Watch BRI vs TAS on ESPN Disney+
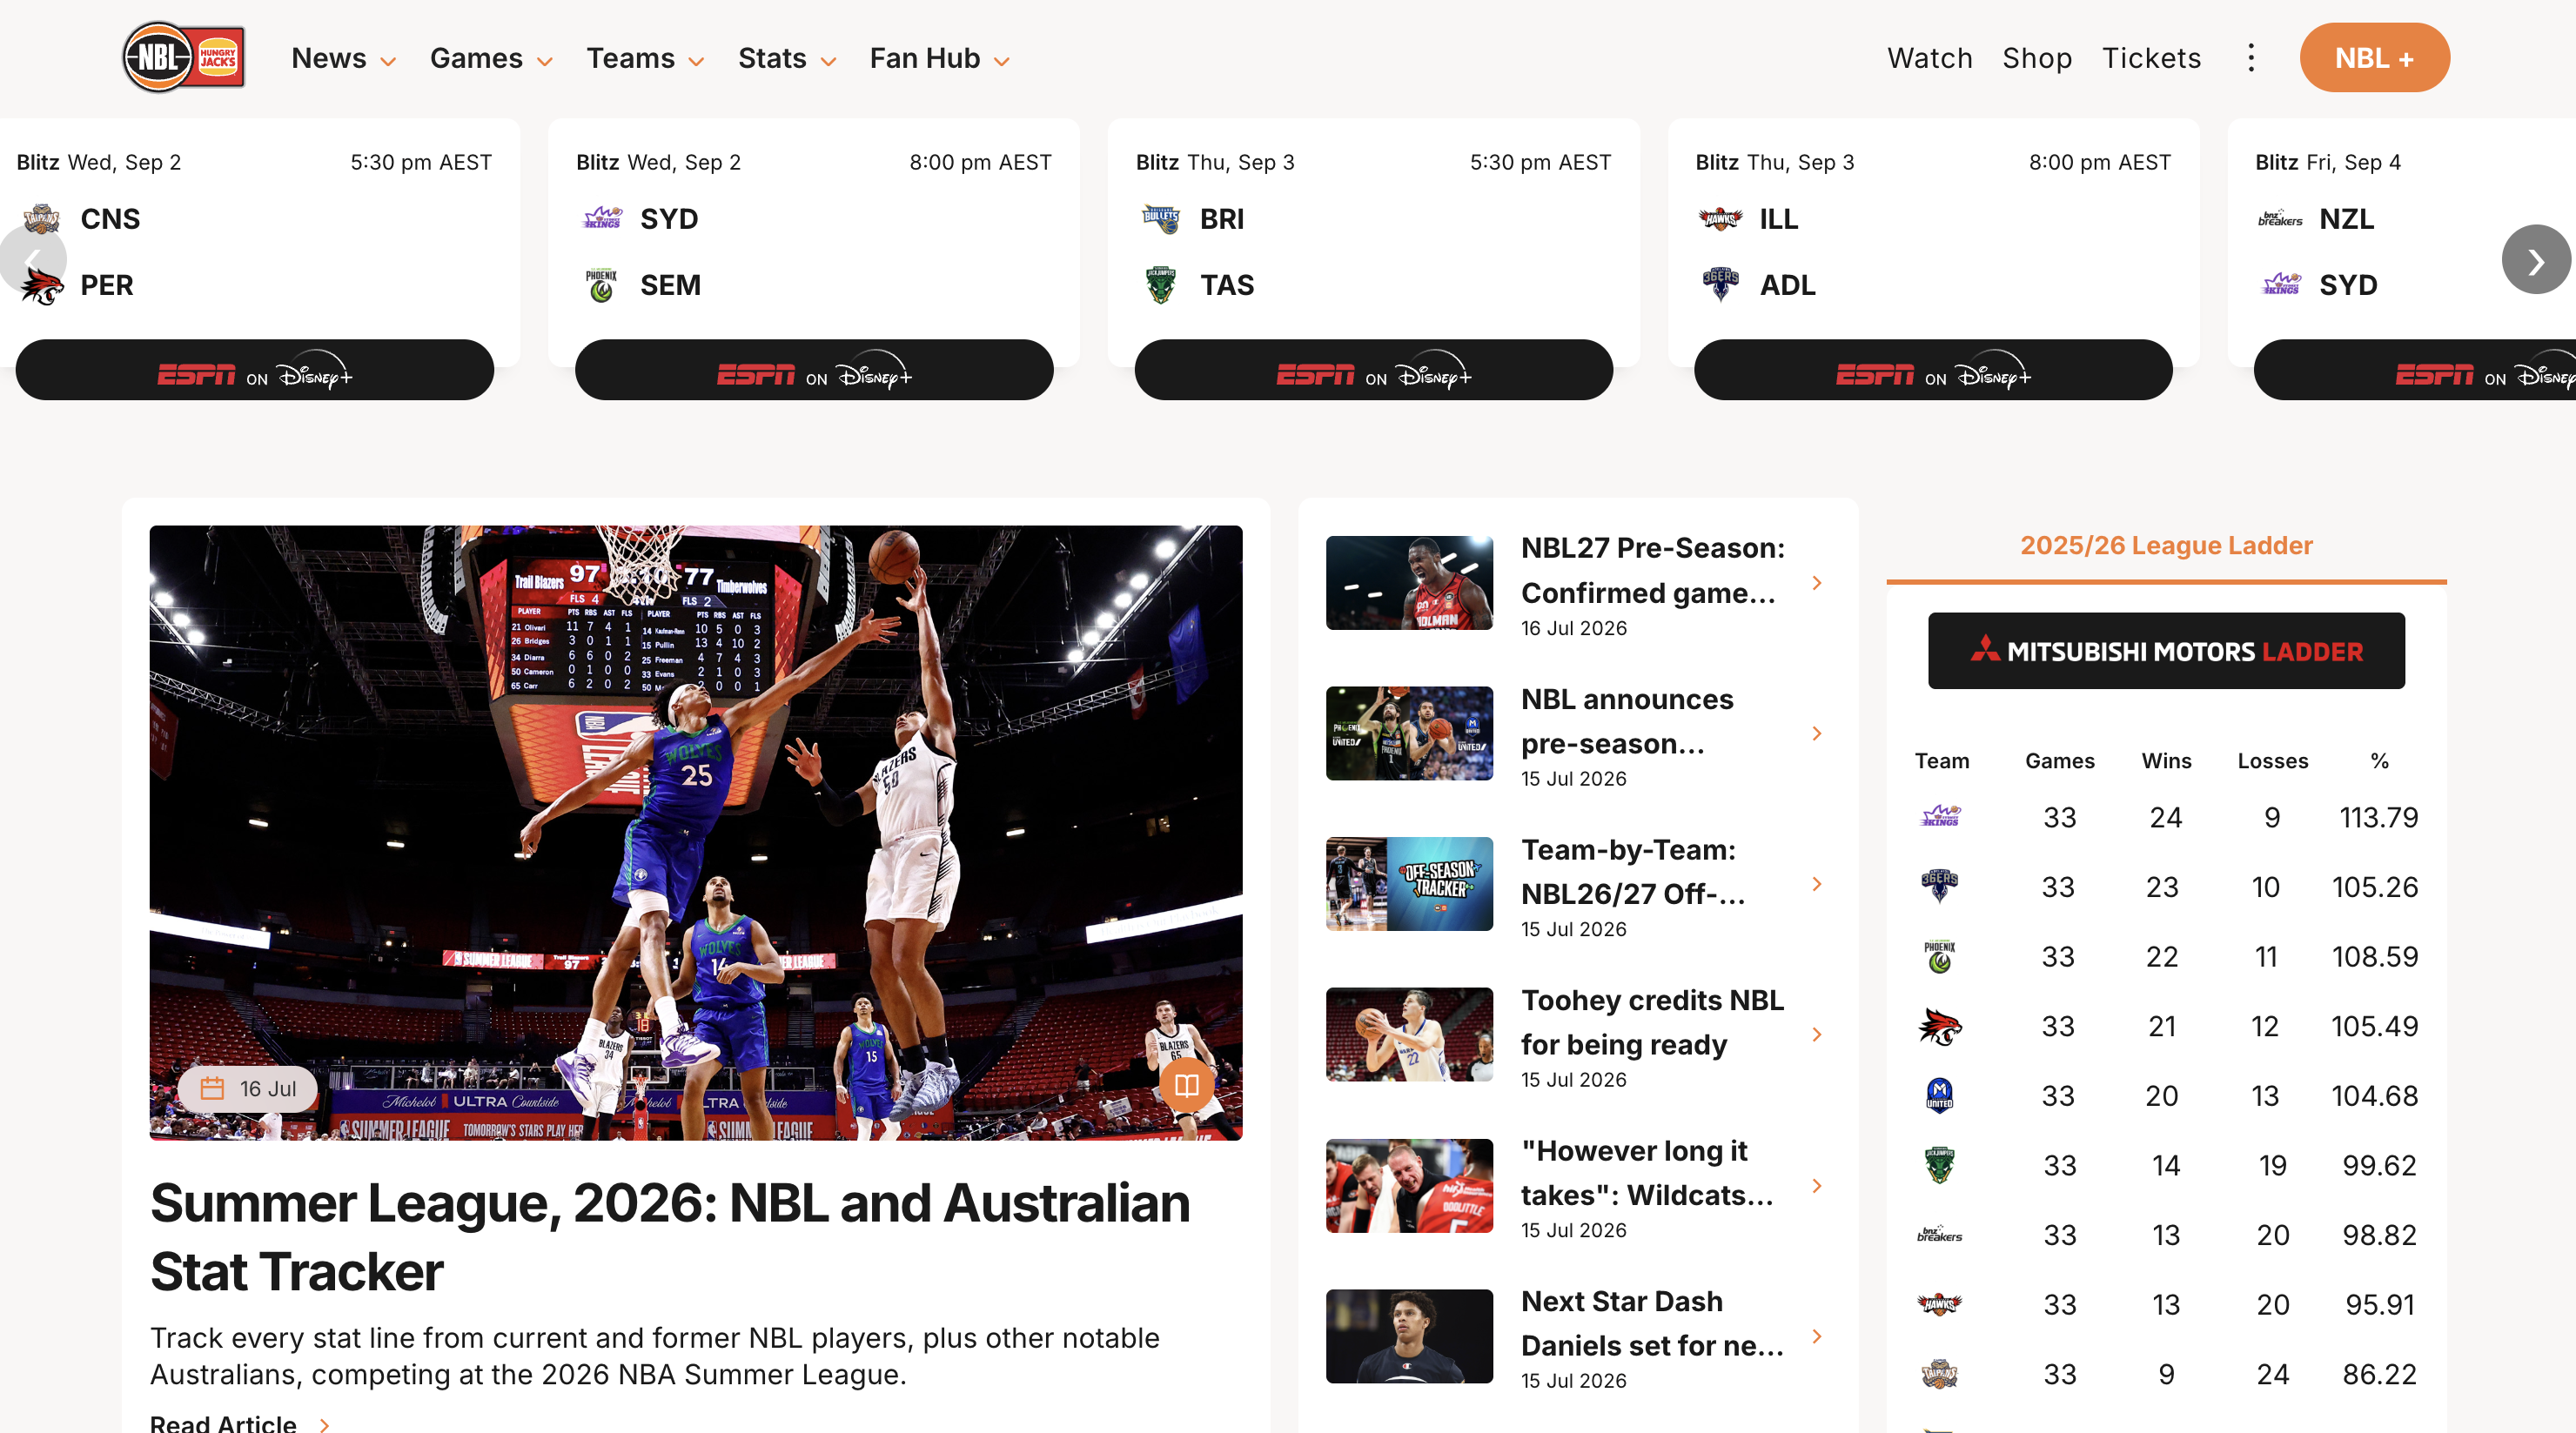This screenshot has width=2576, height=1433. [x=1373, y=370]
